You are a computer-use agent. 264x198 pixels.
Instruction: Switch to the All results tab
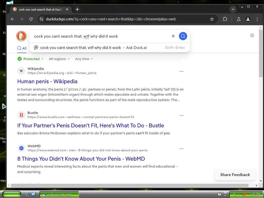pos(22,48)
